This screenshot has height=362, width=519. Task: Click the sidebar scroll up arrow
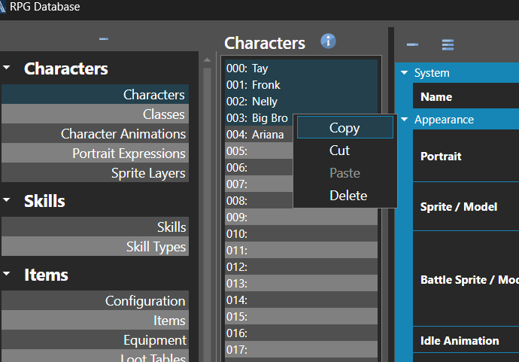pos(207,59)
